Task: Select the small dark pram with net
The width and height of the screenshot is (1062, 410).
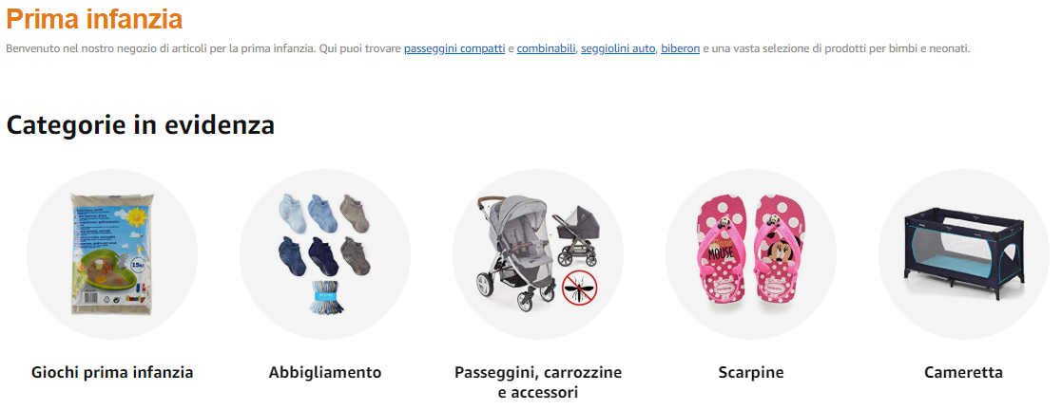Action: (578, 234)
